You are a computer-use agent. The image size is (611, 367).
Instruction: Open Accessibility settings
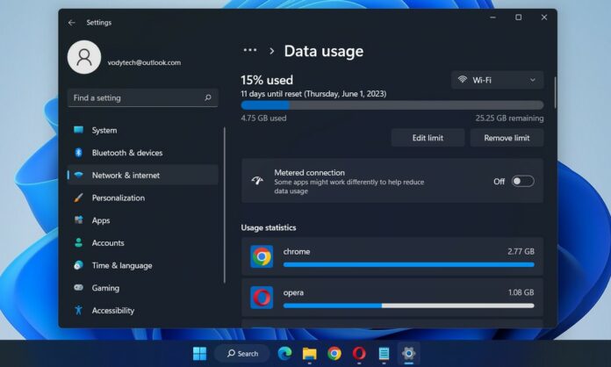tap(142, 311)
